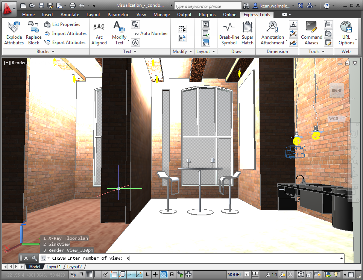The width and height of the screenshot is (363, 280).
Task: Toggle Ortho Mode in status bar
Action: [x=97, y=275]
